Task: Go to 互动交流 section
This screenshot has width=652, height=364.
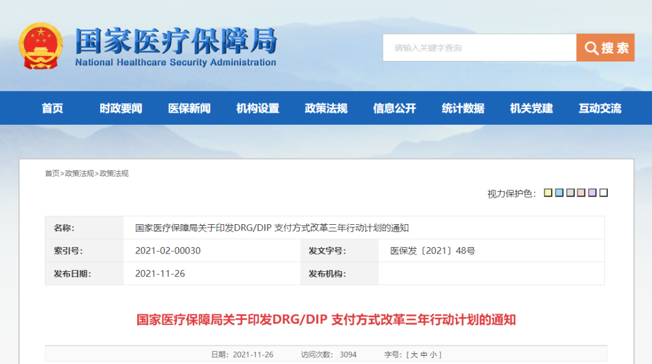Action: pyautogui.click(x=600, y=108)
